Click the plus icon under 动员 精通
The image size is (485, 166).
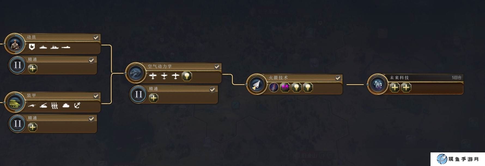click(32, 69)
